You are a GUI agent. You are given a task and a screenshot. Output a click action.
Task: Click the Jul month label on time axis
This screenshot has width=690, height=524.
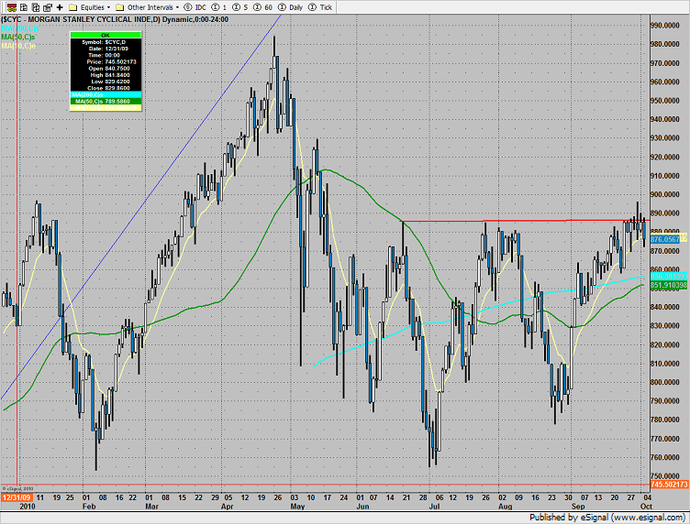click(434, 507)
